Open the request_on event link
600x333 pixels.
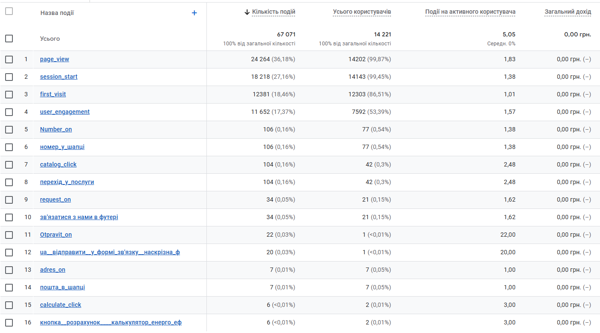click(x=55, y=199)
